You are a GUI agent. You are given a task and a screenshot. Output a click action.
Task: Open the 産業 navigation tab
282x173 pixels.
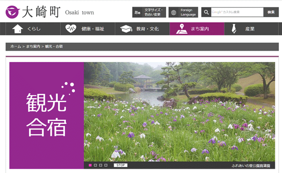(x=251, y=29)
